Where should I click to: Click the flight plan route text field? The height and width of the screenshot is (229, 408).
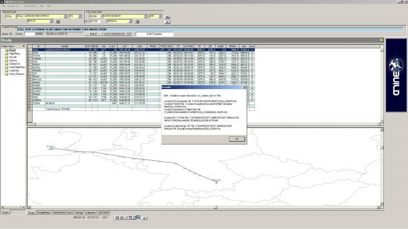click(x=210, y=30)
